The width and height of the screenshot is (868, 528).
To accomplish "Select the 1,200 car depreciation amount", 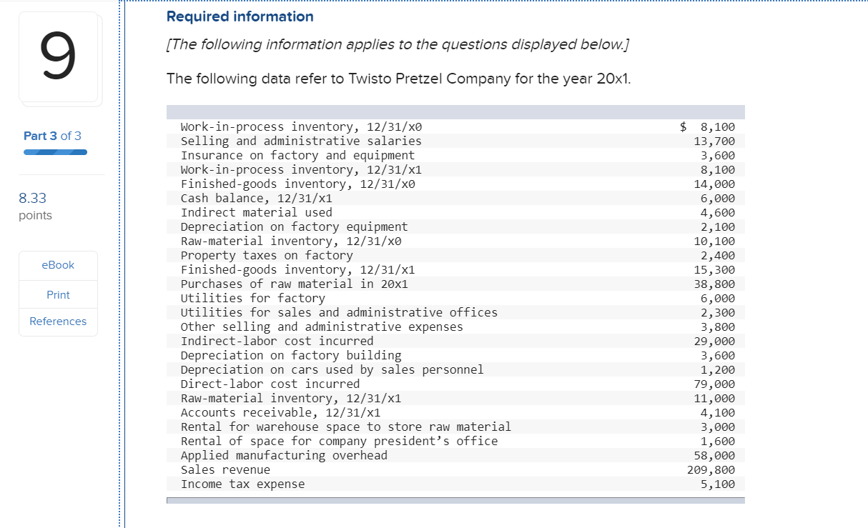I will coord(718,369).
